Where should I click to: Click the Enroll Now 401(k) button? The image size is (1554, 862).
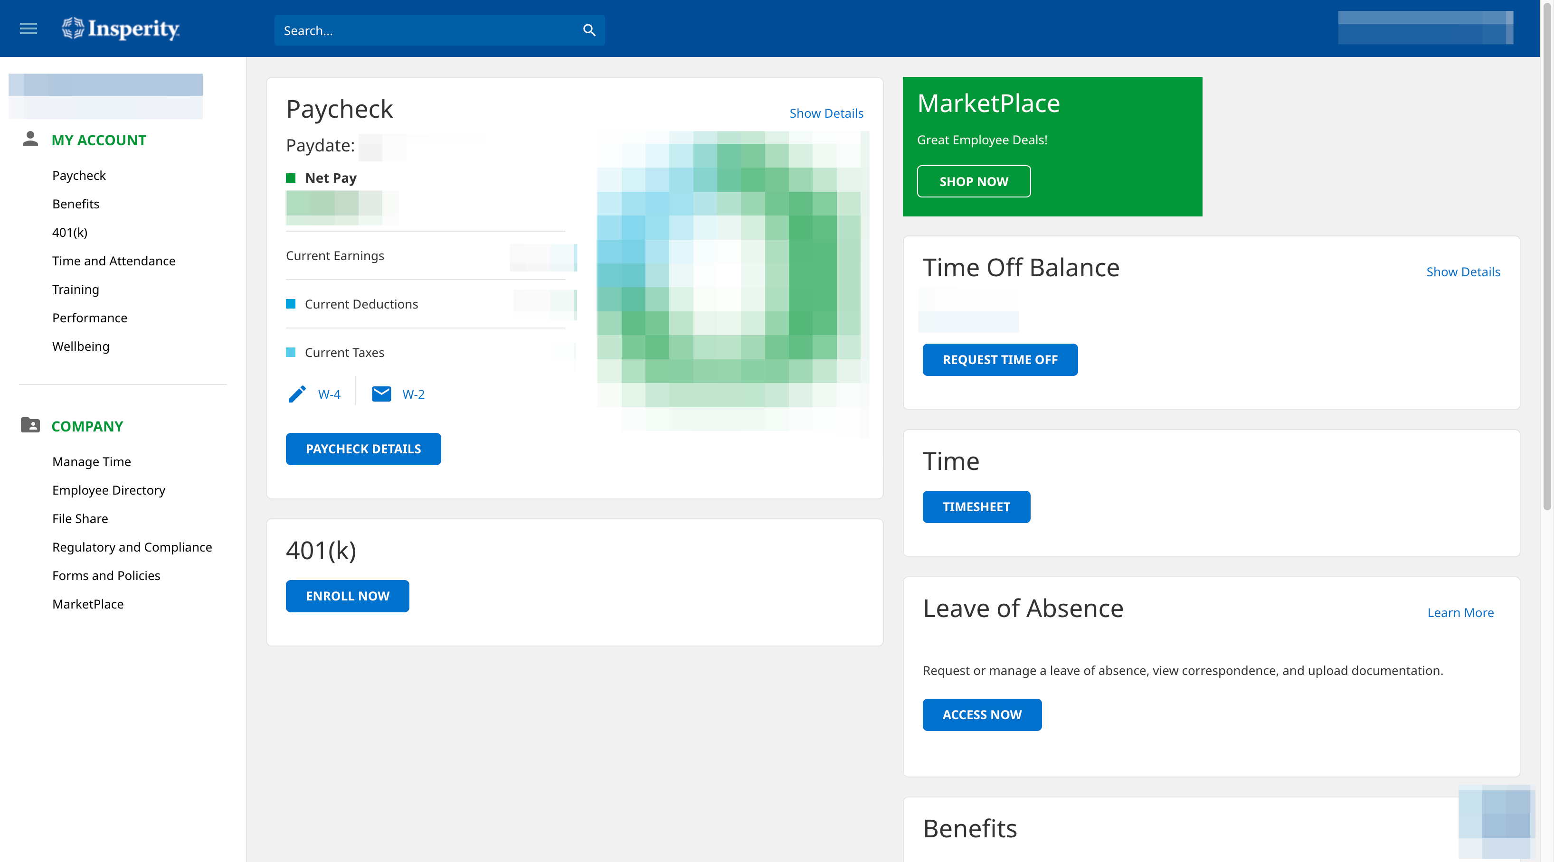click(x=348, y=596)
